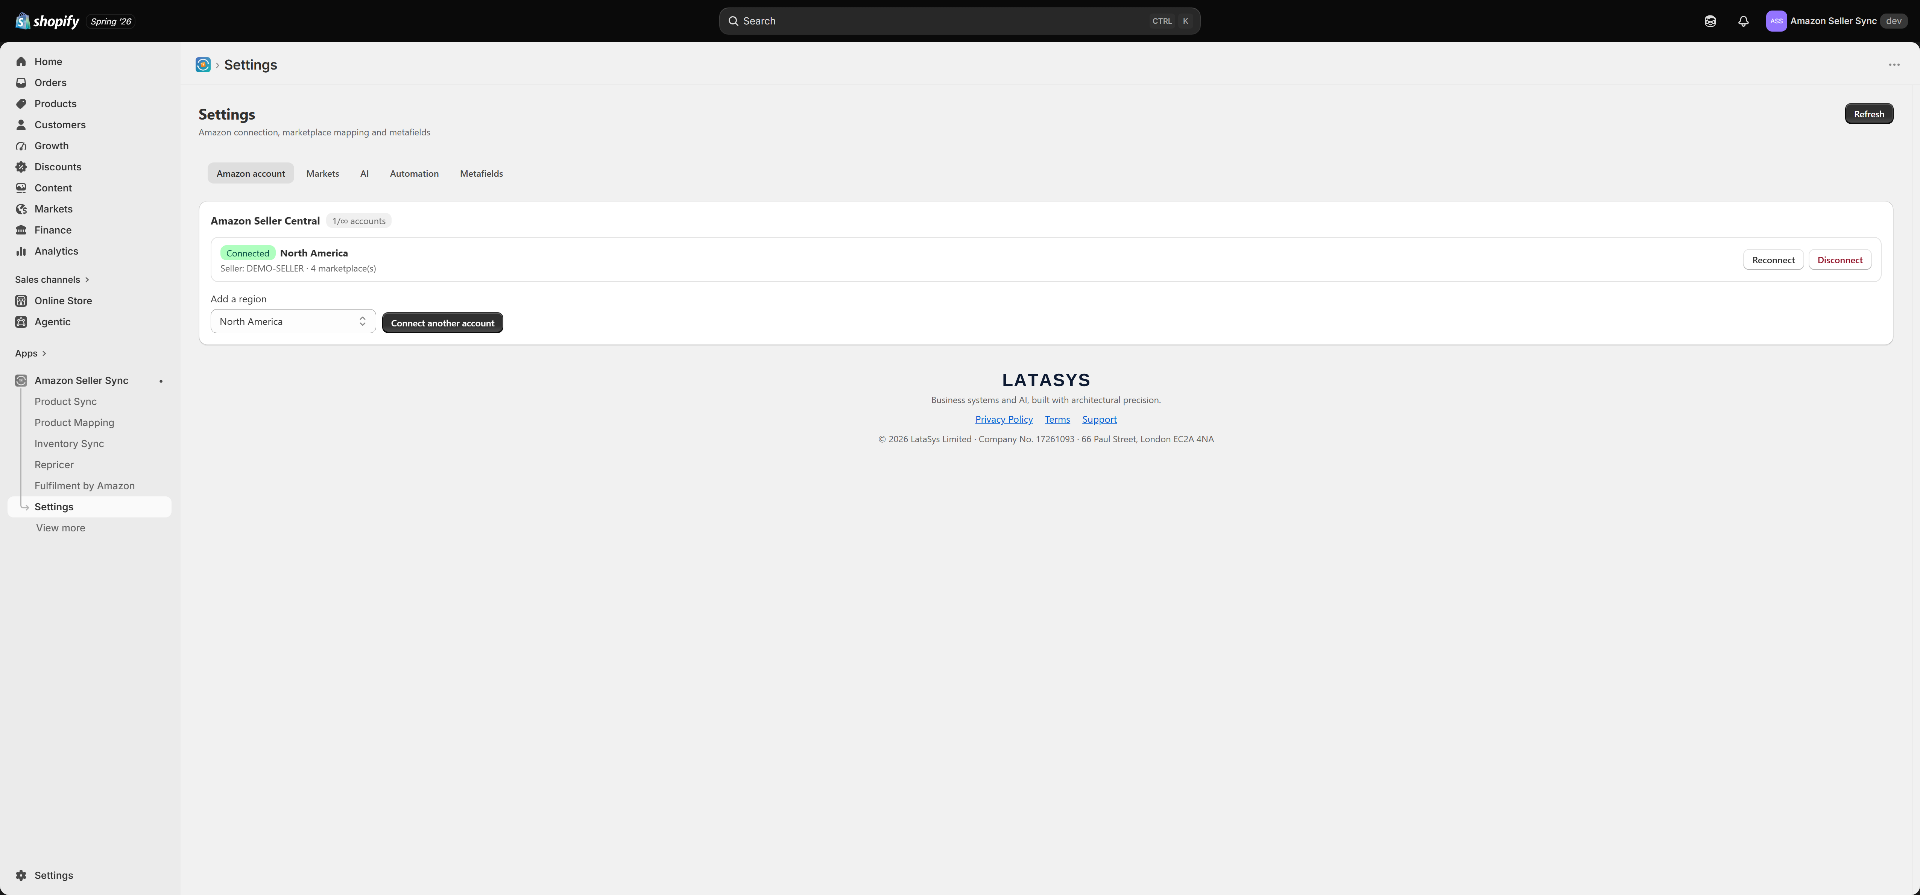Image resolution: width=1920 pixels, height=895 pixels.
Task: Click the Refresh button
Action: click(1868, 114)
